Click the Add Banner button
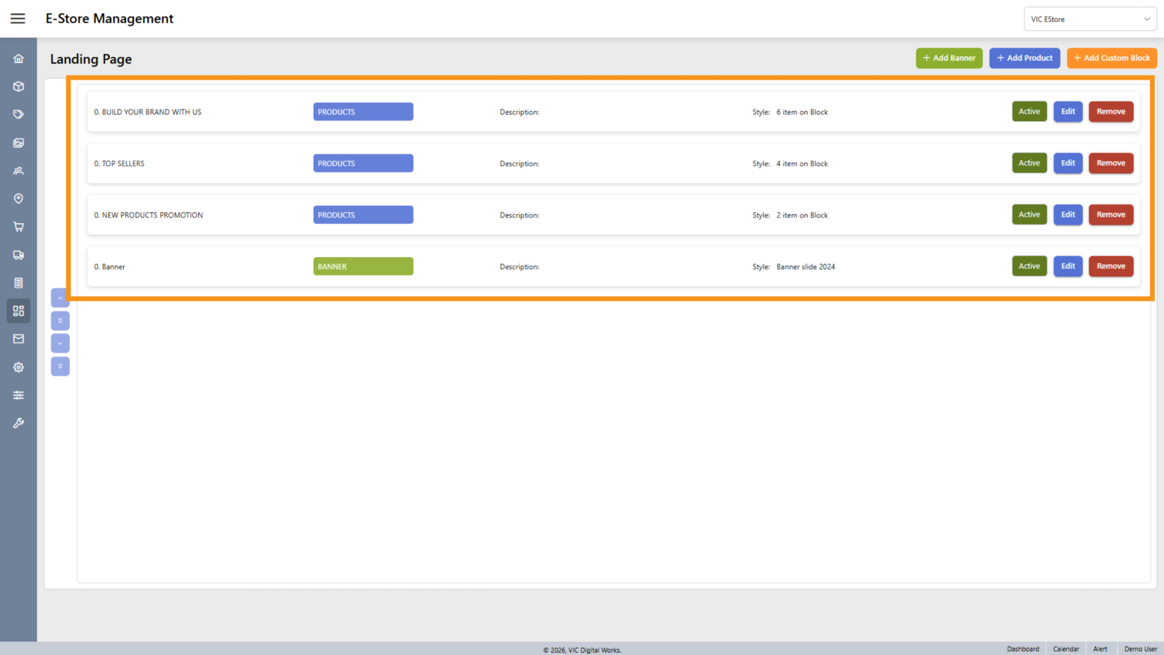The width and height of the screenshot is (1164, 655). click(x=949, y=58)
